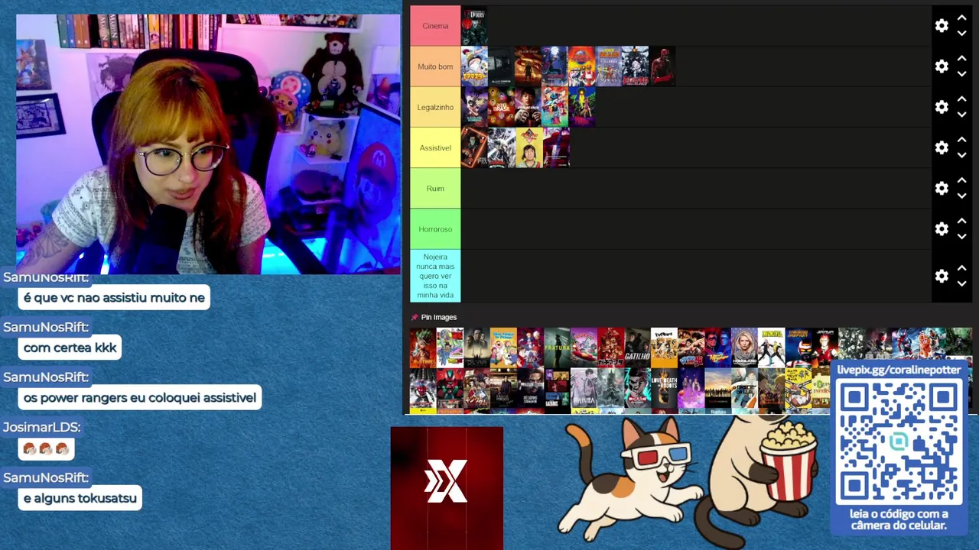This screenshot has height=550, width=979.
Task: Click the Brasil poster in Legalzinho row
Action: [501, 107]
